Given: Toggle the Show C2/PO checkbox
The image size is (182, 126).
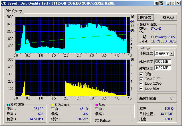Looking at the screenshot, I should point(141,84).
